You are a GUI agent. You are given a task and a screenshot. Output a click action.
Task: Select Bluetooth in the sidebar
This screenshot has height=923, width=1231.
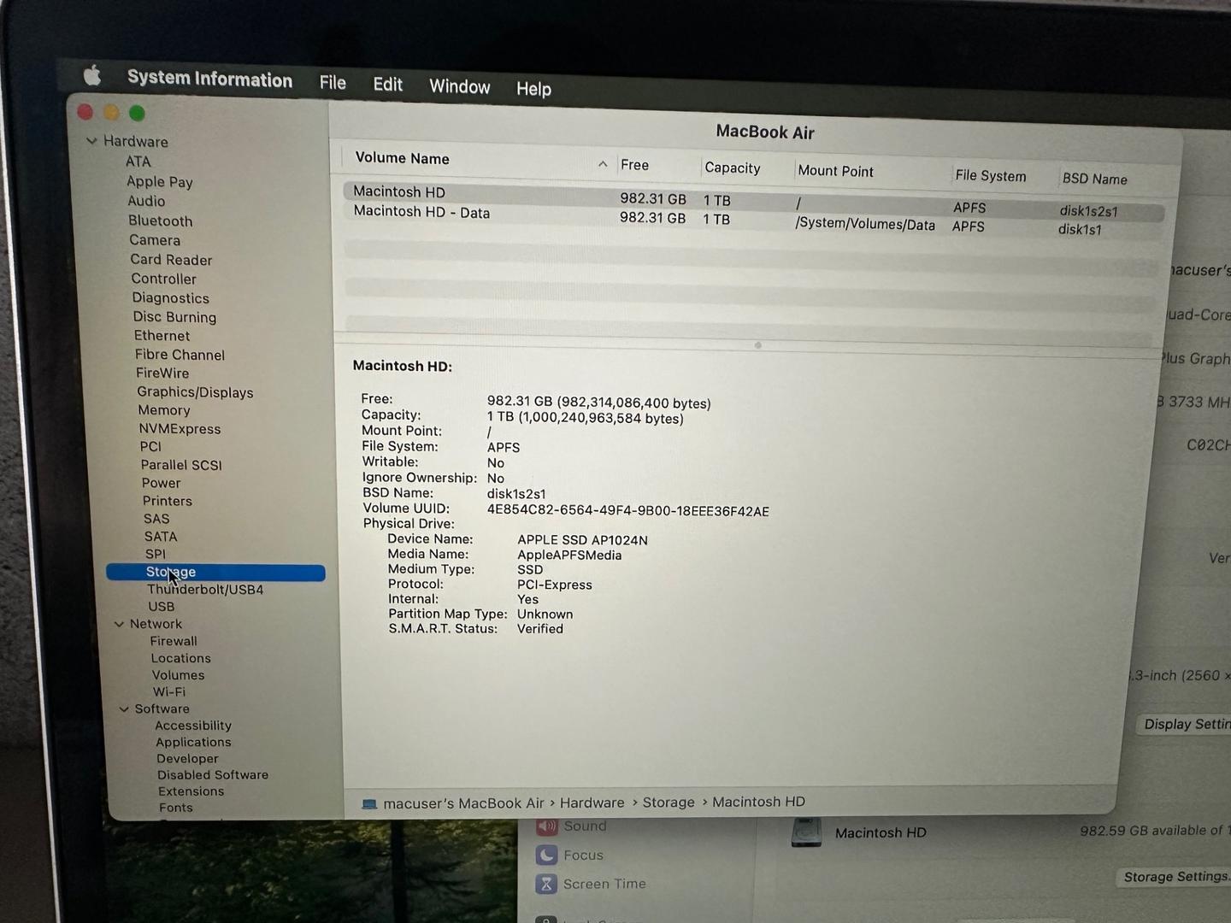click(160, 220)
